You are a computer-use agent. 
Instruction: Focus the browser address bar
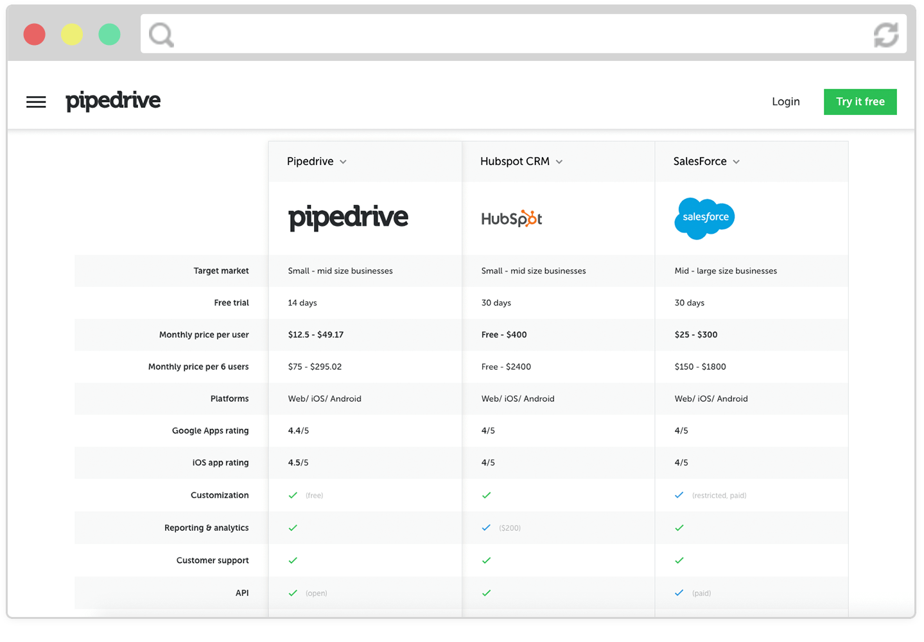523,34
